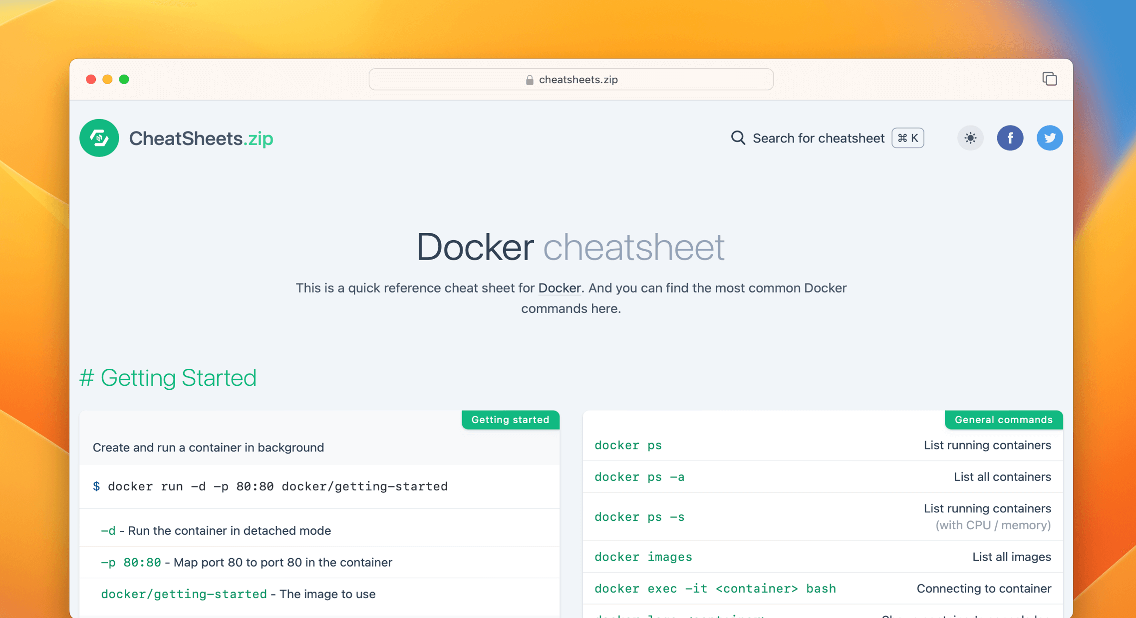Click the docker ps -s command
1136x618 pixels.
point(639,517)
